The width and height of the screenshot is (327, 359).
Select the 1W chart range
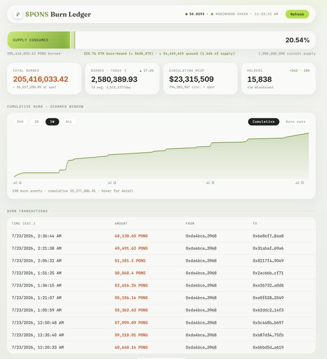pyautogui.click(x=52, y=122)
